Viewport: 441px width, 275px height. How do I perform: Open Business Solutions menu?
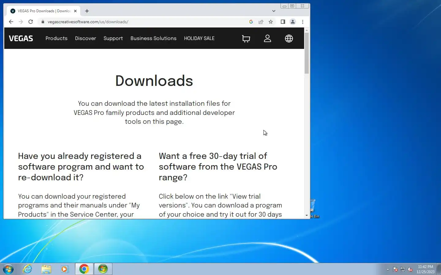pyautogui.click(x=153, y=38)
